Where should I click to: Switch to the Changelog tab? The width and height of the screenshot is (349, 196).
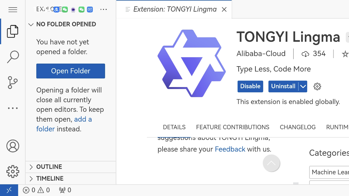point(298,127)
